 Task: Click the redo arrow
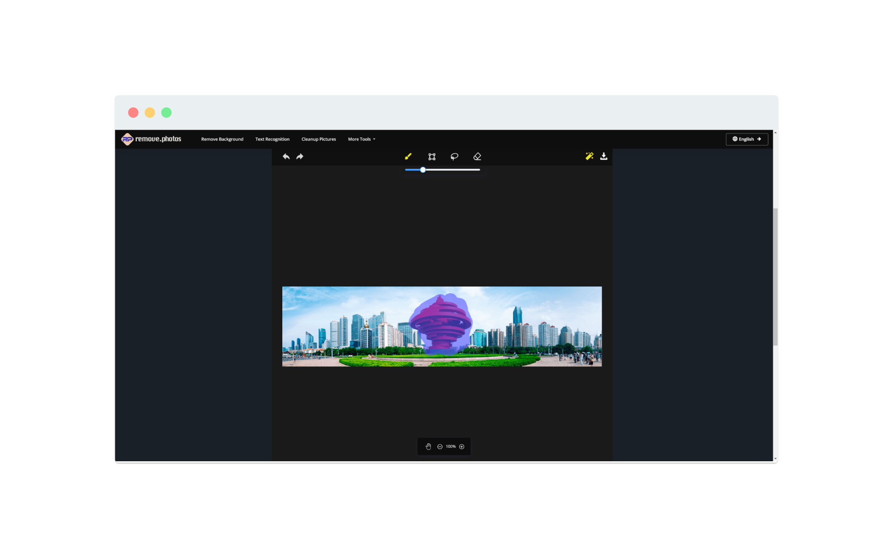(x=300, y=157)
